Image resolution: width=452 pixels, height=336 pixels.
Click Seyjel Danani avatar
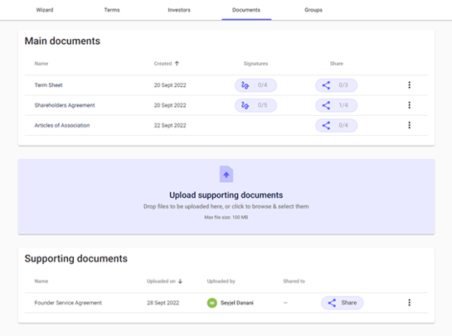pyautogui.click(x=212, y=303)
